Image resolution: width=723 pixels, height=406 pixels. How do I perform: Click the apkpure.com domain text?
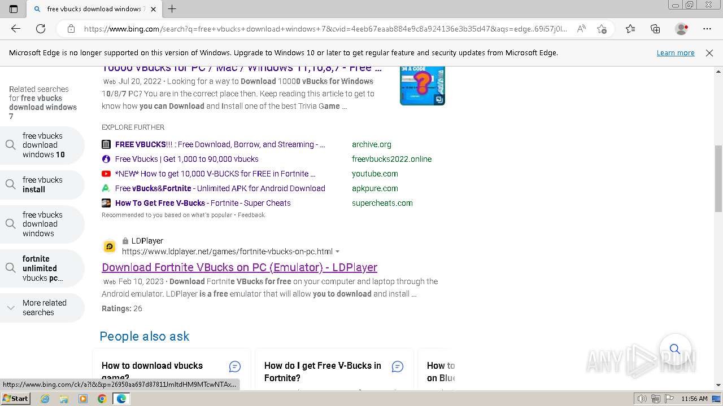(375, 188)
